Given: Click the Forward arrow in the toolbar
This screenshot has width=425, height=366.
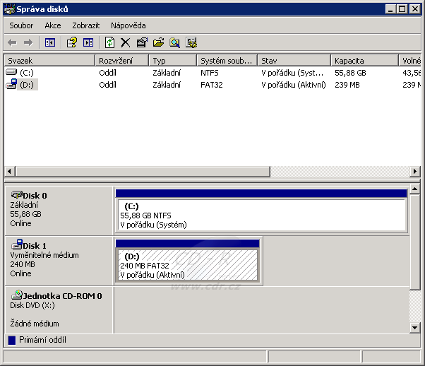Looking at the screenshot, I should (x=28, y=42).
